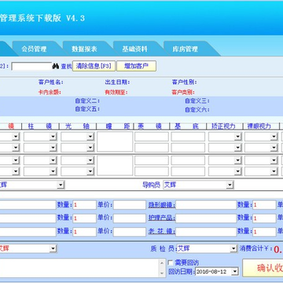Click the 隐形眼镜 product input field
The width and height of the screenshot is (283, 283).
206,205
